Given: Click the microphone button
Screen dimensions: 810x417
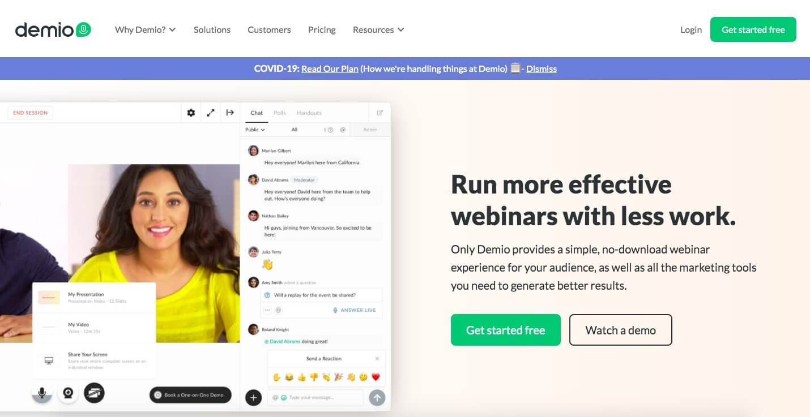Looking at the screenshot, I should 42,393.
